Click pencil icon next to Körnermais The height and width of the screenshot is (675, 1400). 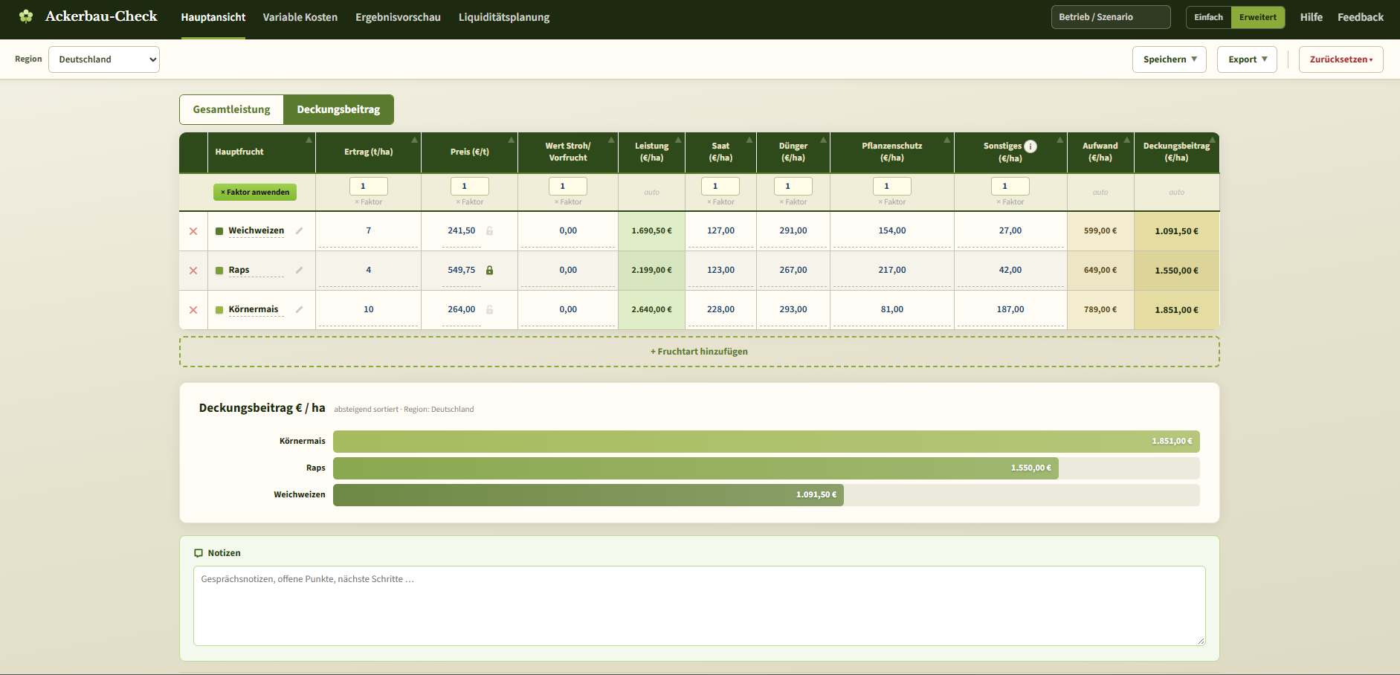[299, 309]
